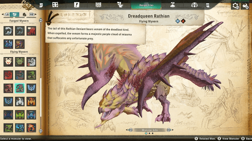Select white fluffy Paolumu icon
The height and width of the screenshot is (141, 252).
8,62
